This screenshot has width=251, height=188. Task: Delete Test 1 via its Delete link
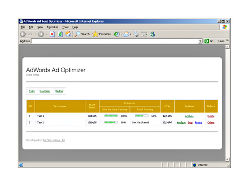211,116
